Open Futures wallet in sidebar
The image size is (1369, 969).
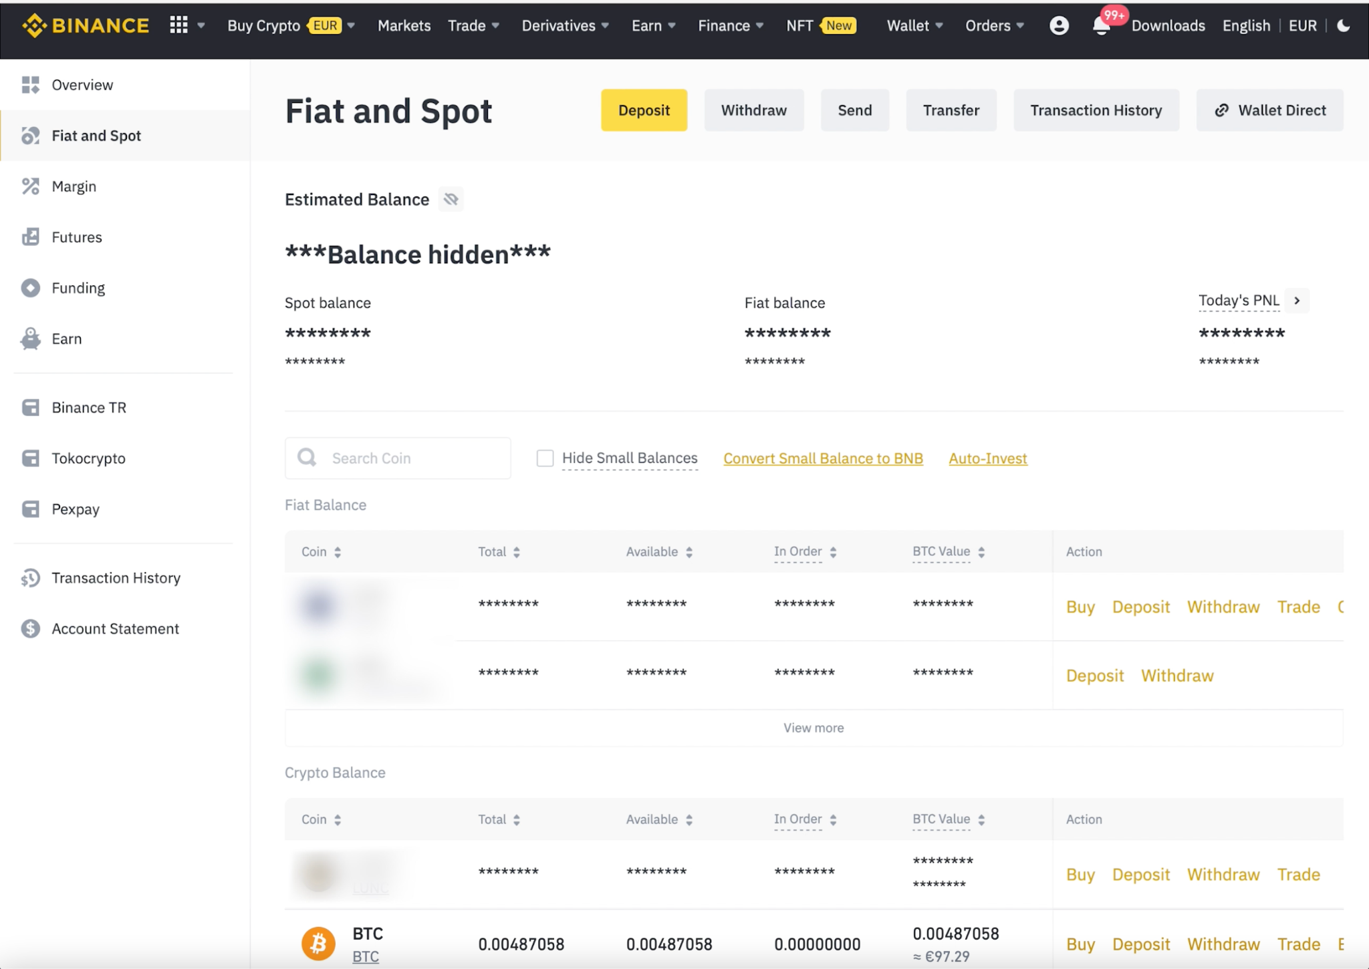click(x=76, y=237)
